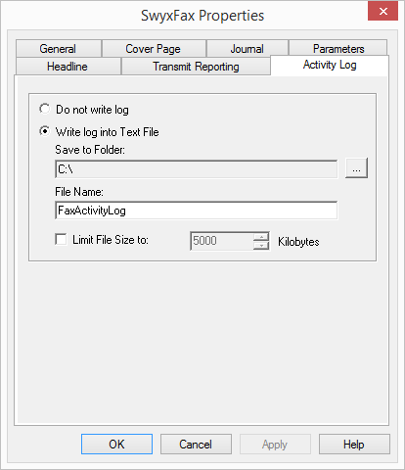Decrease file size with down spinner arrow
Screen dimensions: 405x470
coord(261,246)
